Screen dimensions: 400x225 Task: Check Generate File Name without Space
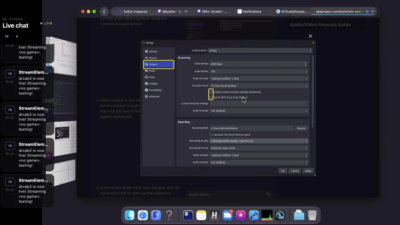tap(211, 135)
